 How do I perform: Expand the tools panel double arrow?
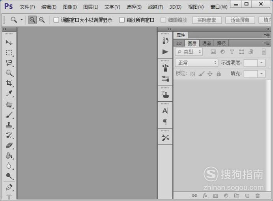(x=5, y=29)
